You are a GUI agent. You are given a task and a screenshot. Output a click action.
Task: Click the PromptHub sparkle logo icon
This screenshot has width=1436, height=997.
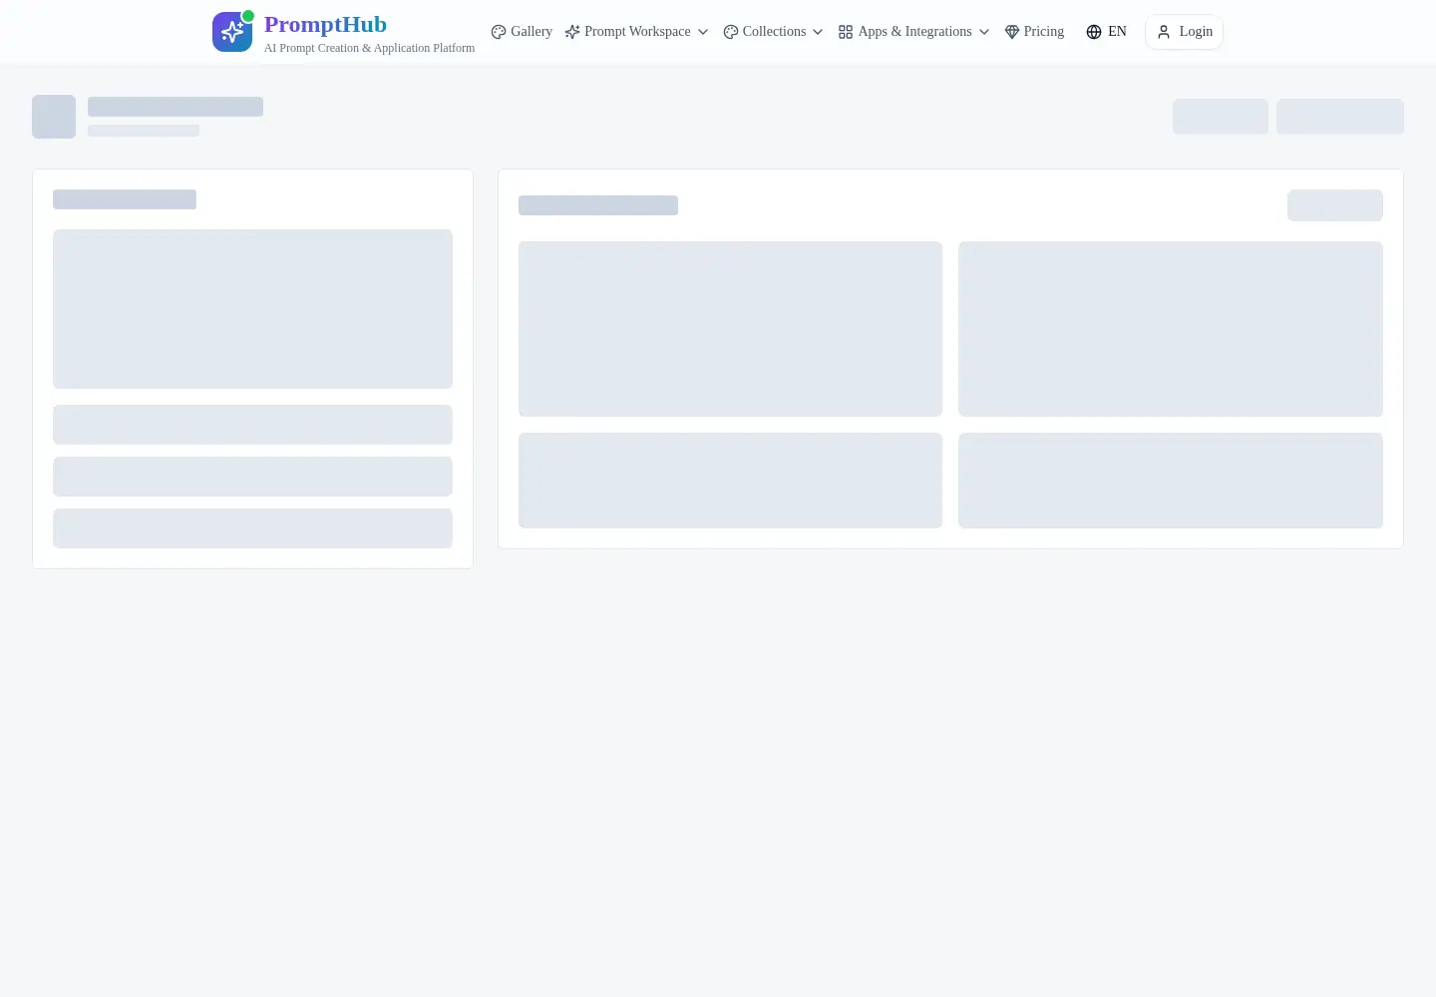[x=232, y=32]
